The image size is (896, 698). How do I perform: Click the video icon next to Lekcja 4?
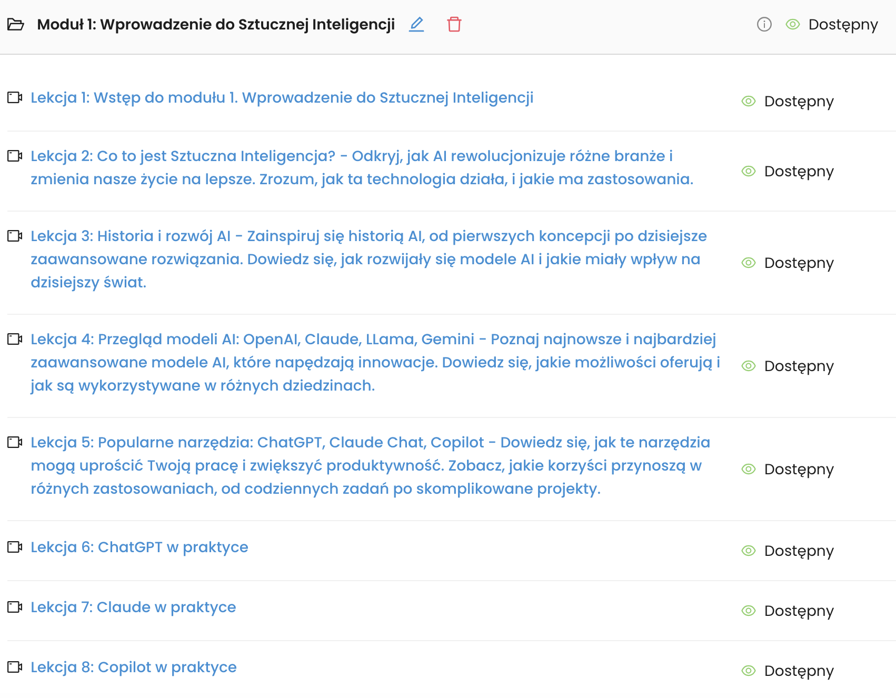point(15,339)
